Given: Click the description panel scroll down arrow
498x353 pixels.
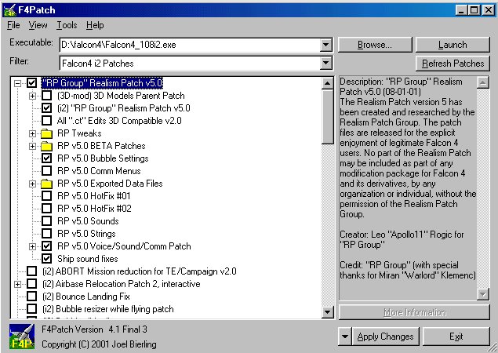Looking at the screenshot, I should click(x=482, y=294).
